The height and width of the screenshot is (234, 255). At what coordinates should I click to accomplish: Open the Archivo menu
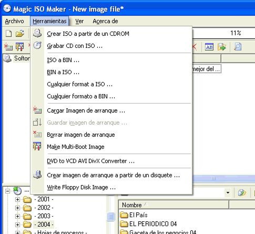tap(14, 21)
